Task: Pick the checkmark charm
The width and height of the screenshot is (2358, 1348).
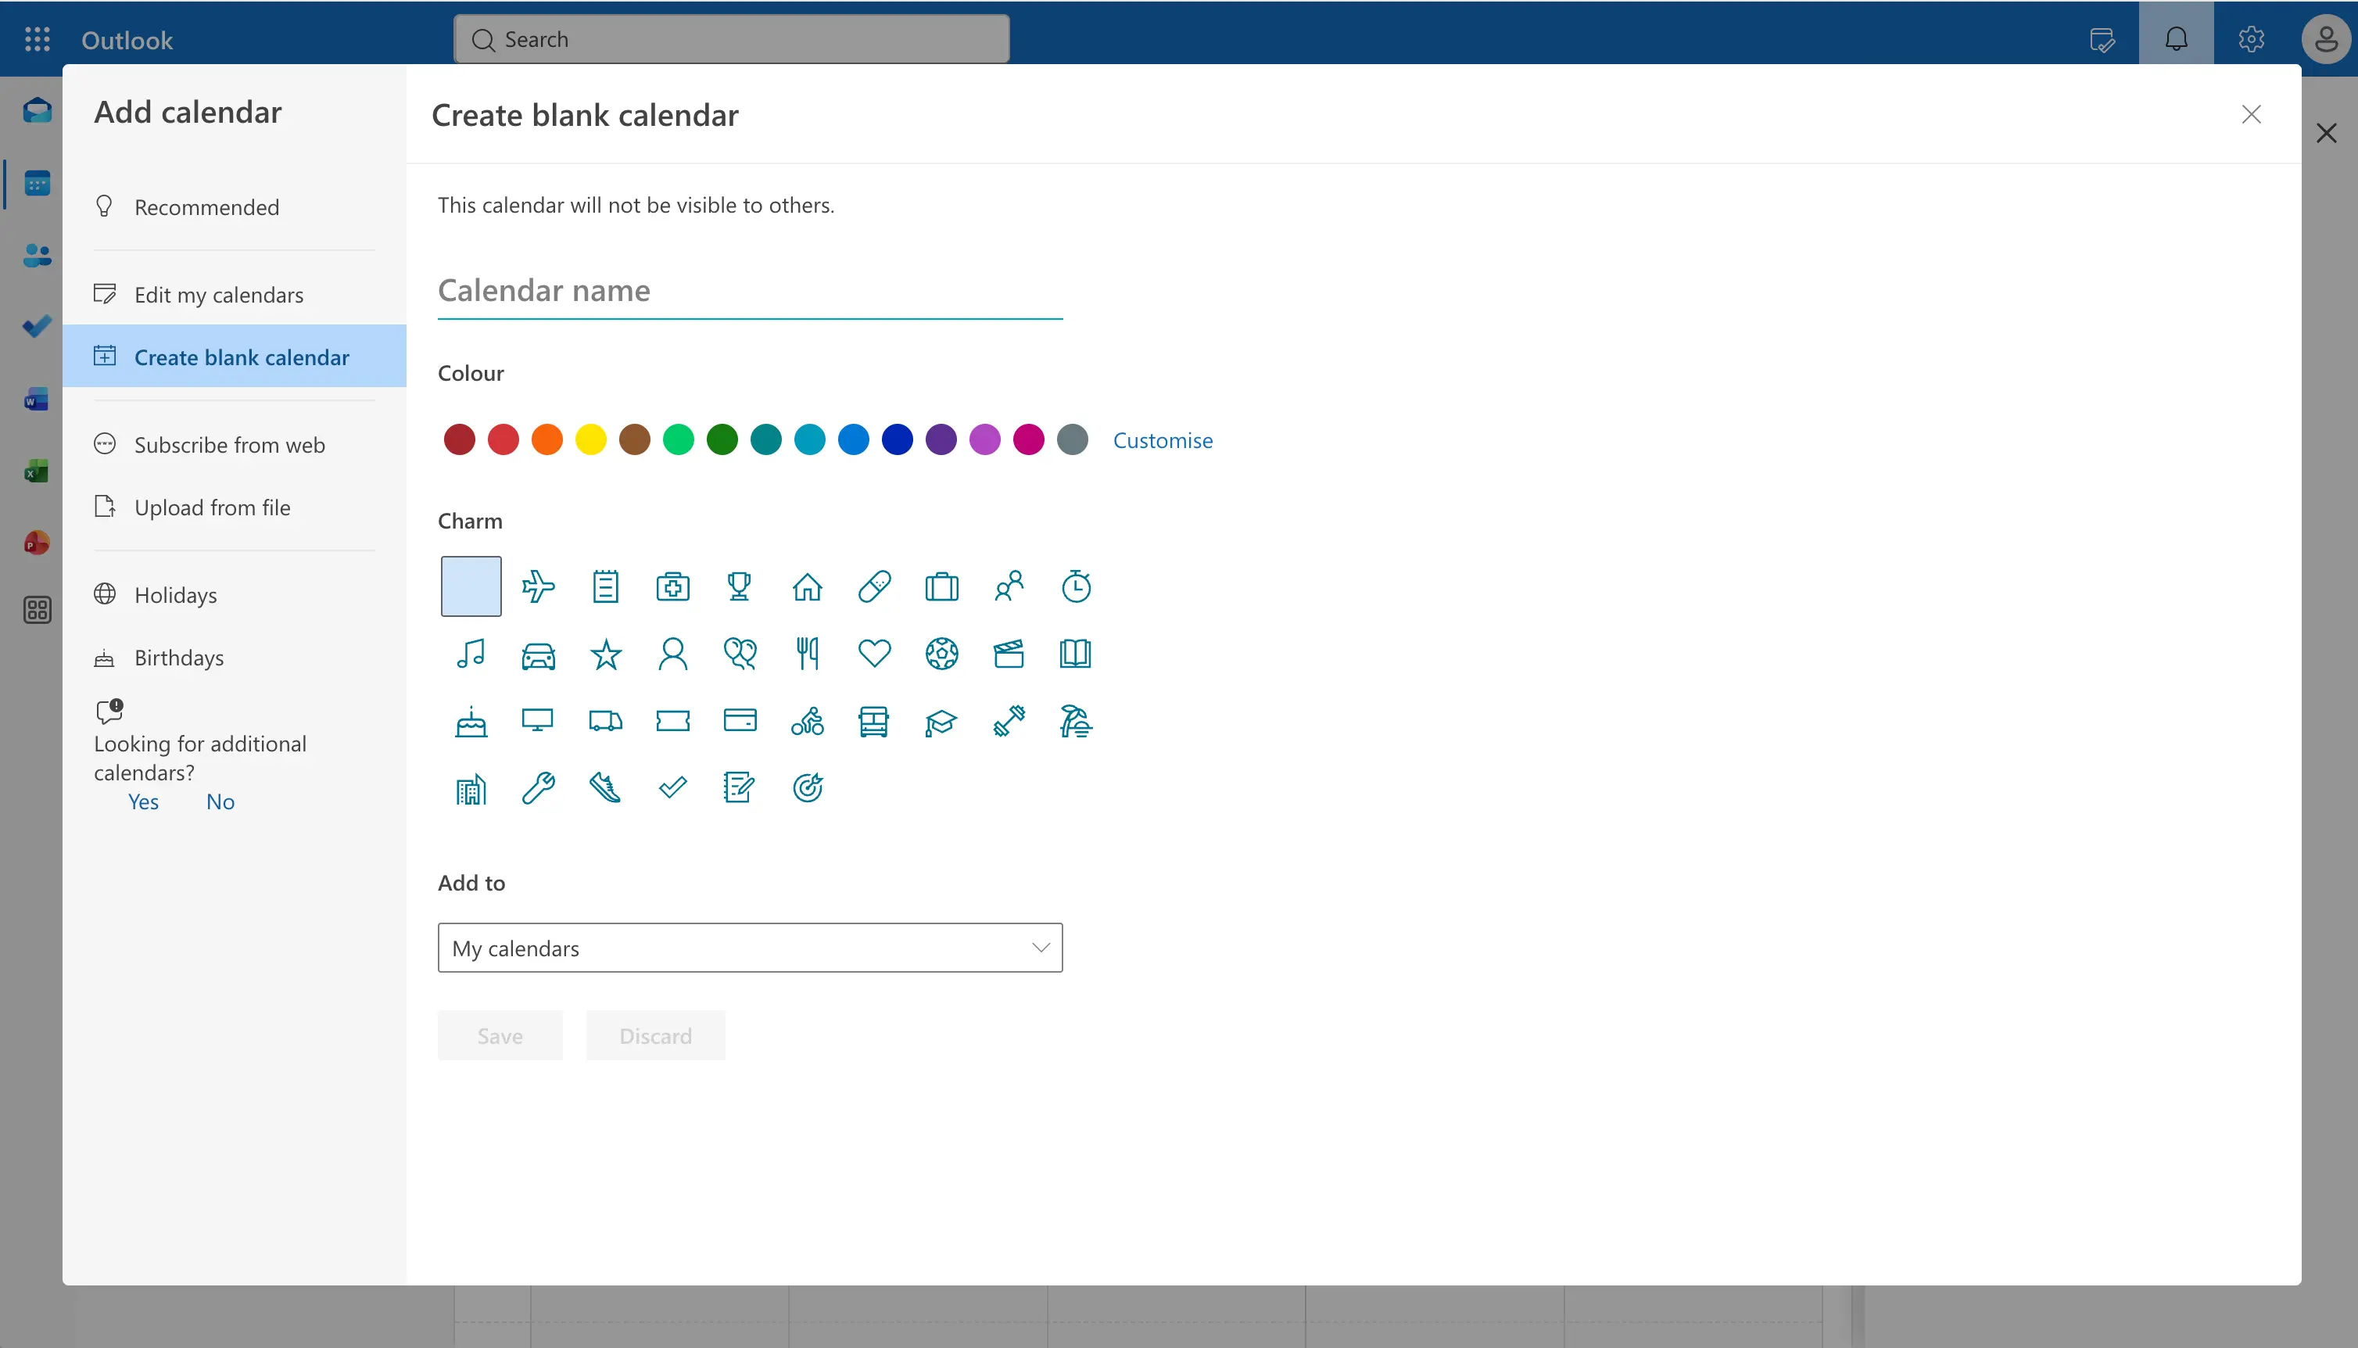Action: pyautogui.click(x=673, y=788)
